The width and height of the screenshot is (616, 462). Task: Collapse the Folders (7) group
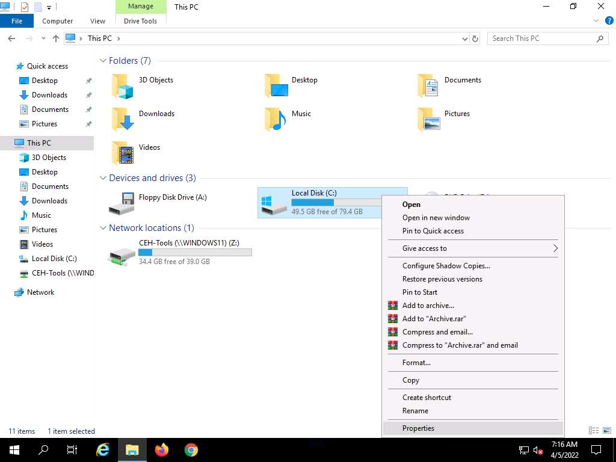point(103,61)
